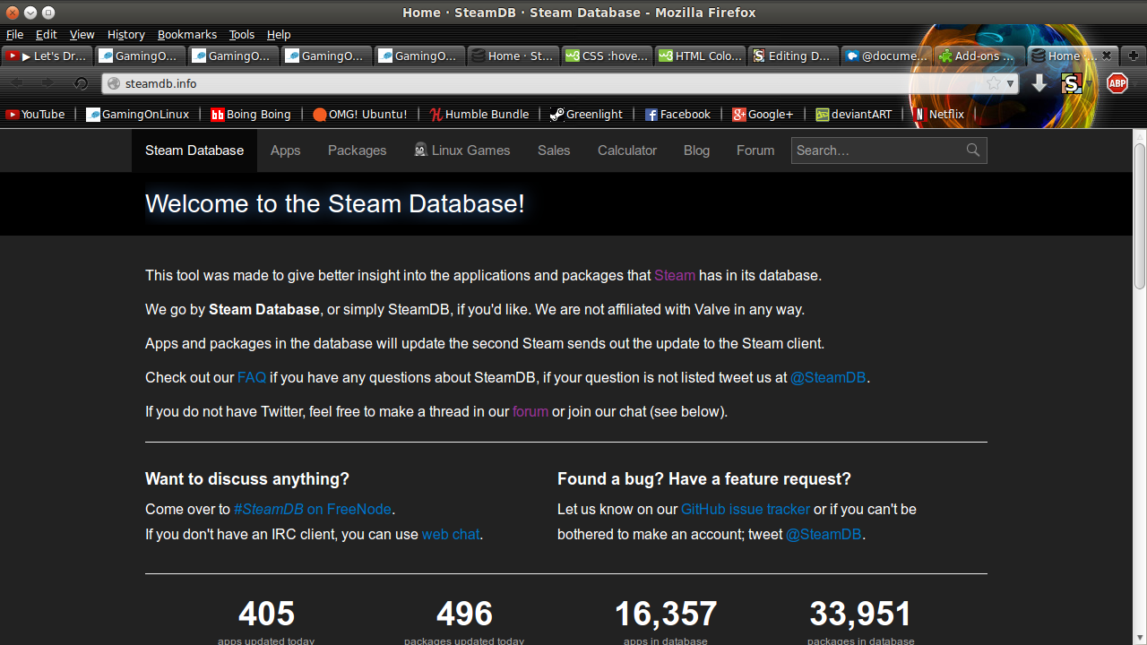Open the Blog nav item
Image resolution: width=1147 pixels, height=645 pixels.
coord(696,150)
